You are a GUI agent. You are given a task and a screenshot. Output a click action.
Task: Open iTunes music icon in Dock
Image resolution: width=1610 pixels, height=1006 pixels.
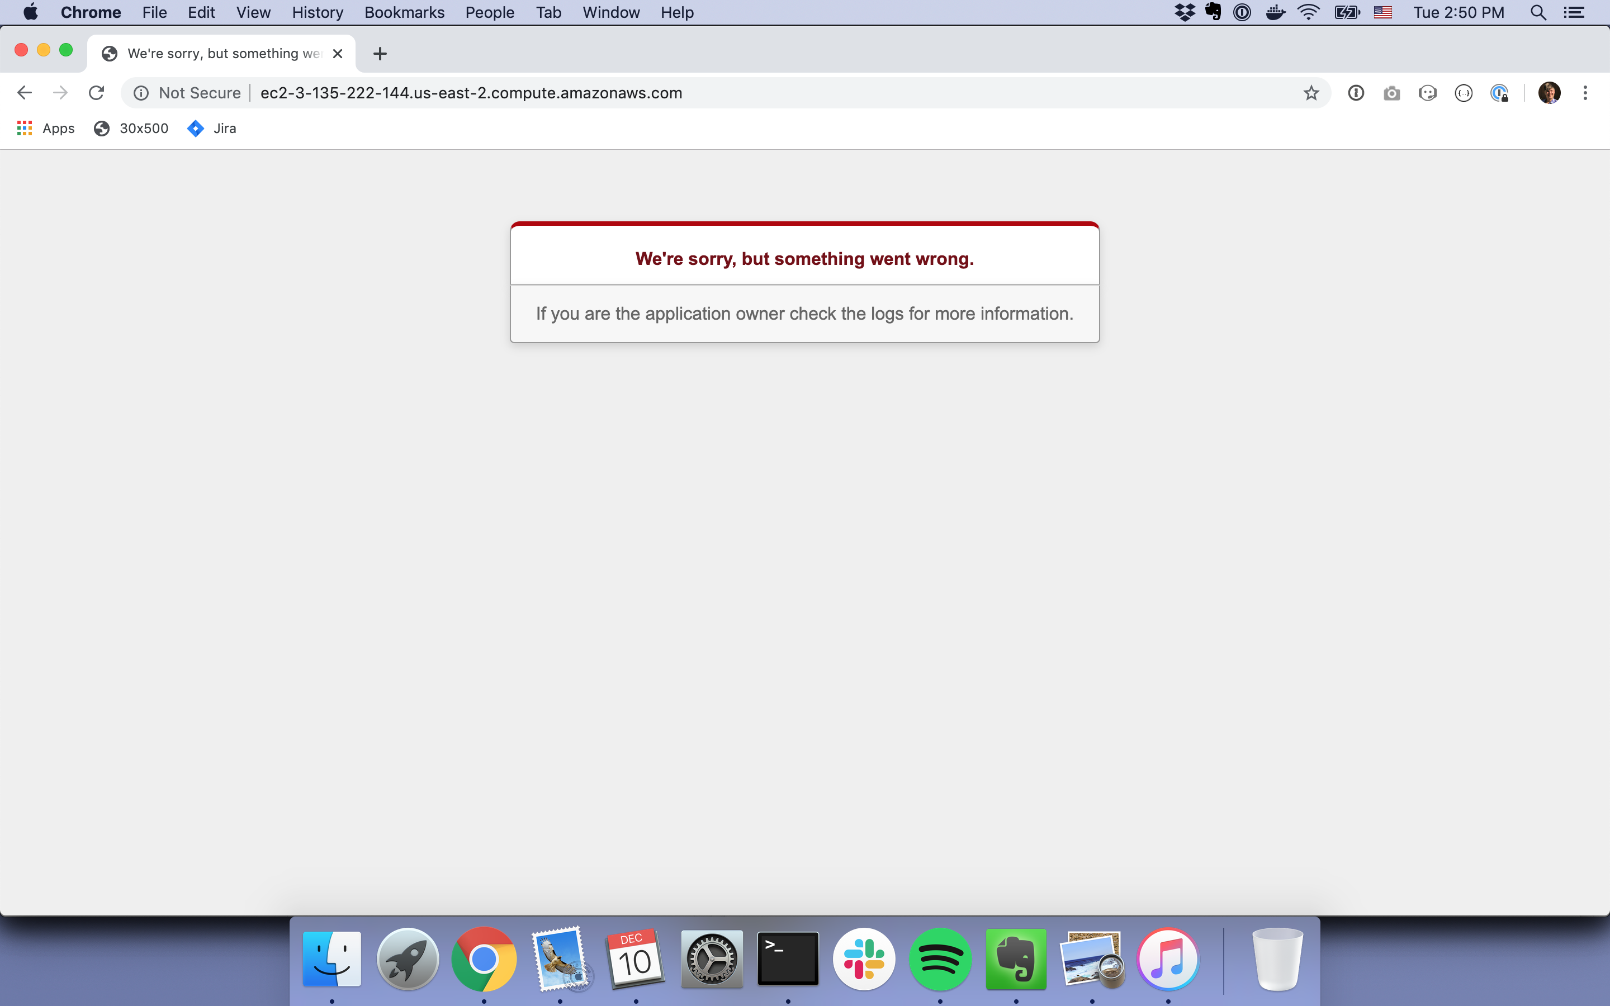1168,958
